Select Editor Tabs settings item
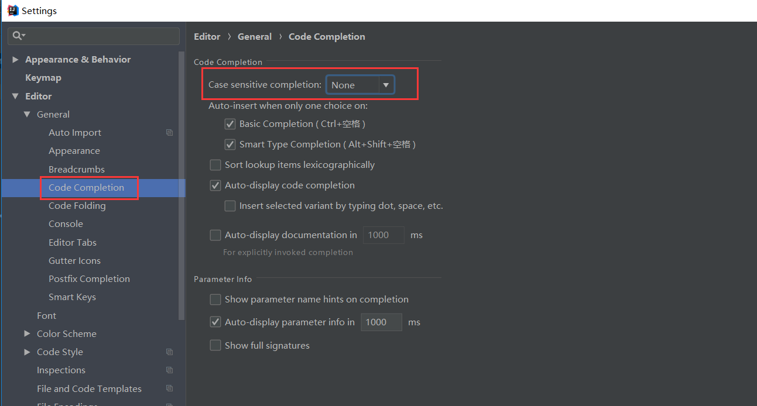The height and width of the screenshot is (406, 757). [x=73, y=243]
